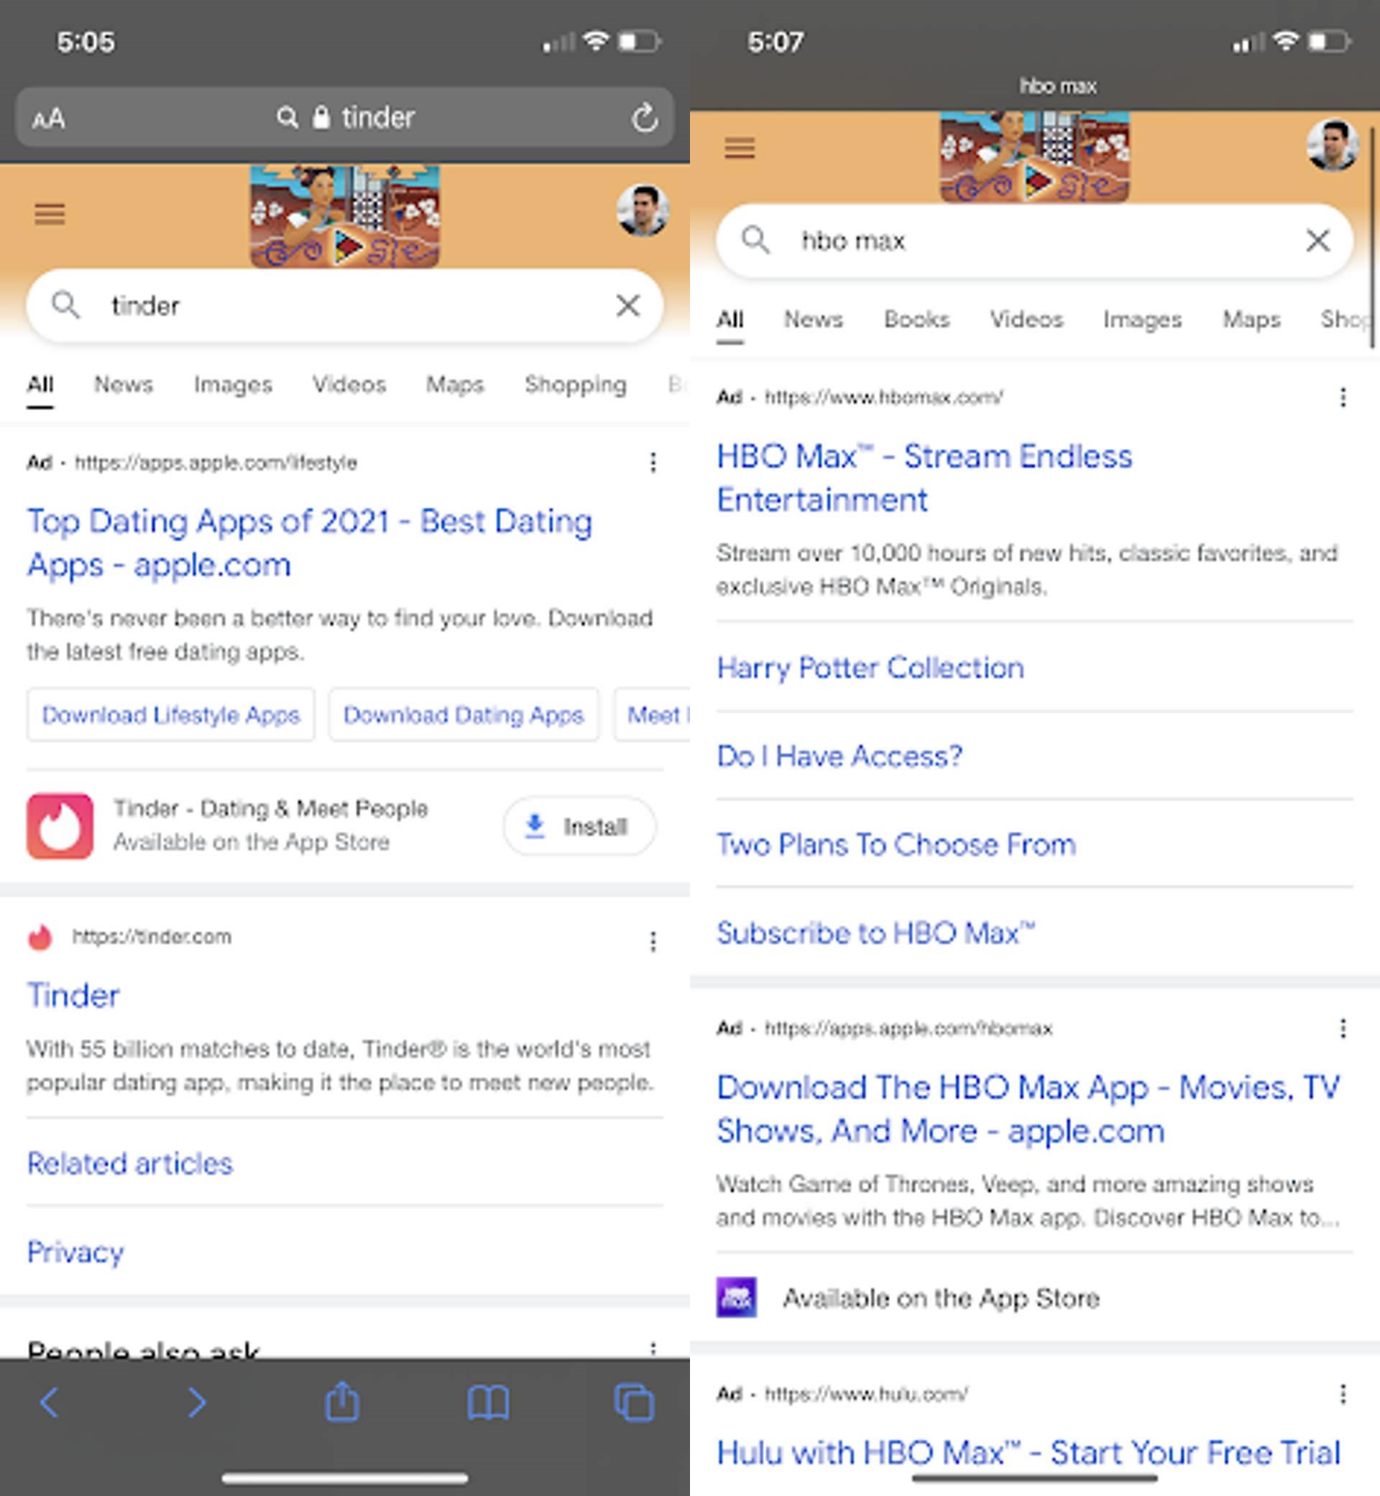Reload the tinder page in Safari
Screen dimensions: 1380x1496
tap(645, 117)
